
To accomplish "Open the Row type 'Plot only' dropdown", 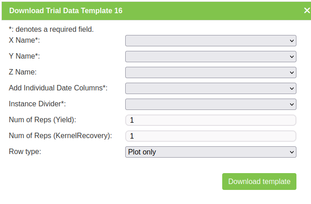I will (210, 152).
